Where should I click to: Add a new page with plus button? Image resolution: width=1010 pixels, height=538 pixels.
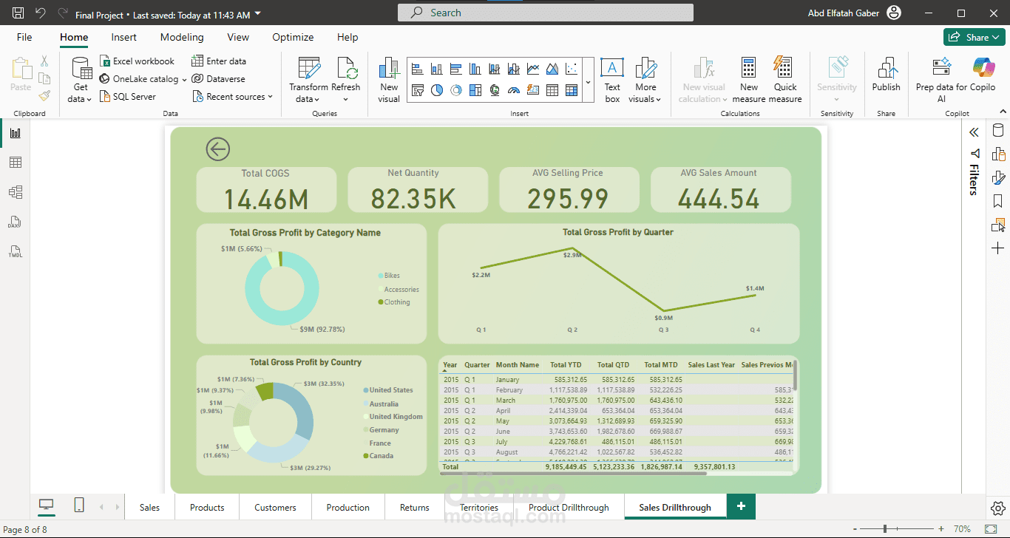pos(741,507)
